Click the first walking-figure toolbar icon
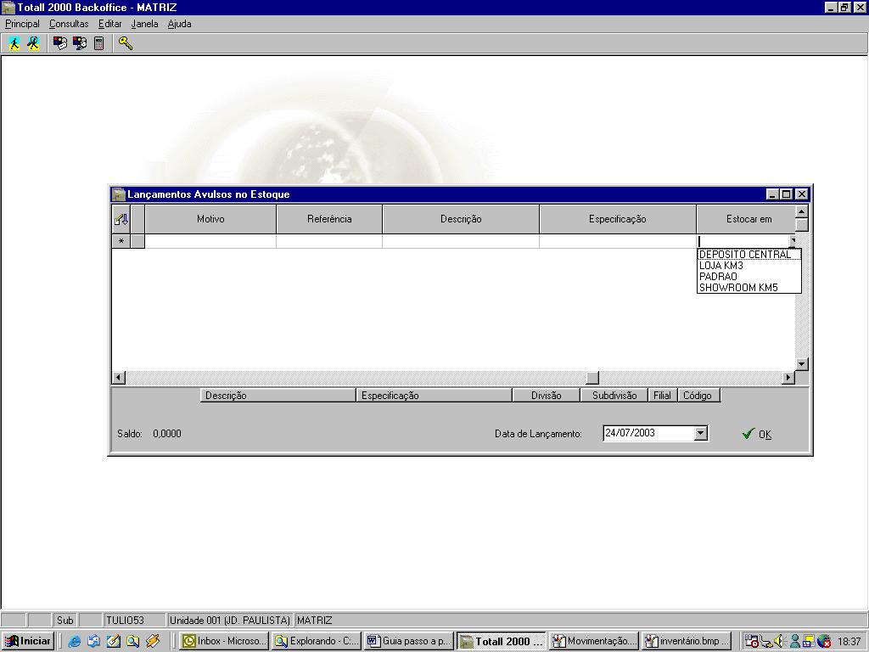 [14, 43]
